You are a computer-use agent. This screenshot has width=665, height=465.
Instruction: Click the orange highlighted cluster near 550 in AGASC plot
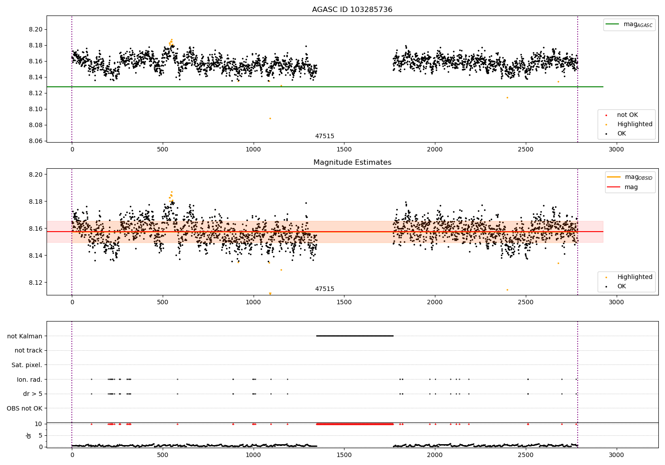(x=171, y=43)
